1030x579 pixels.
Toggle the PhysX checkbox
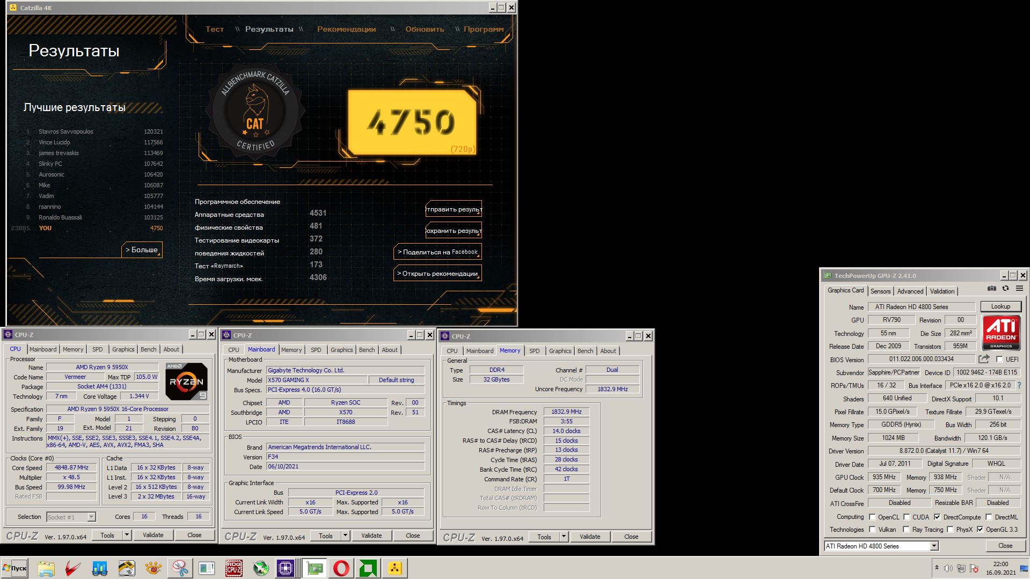(x=950, y=529)
